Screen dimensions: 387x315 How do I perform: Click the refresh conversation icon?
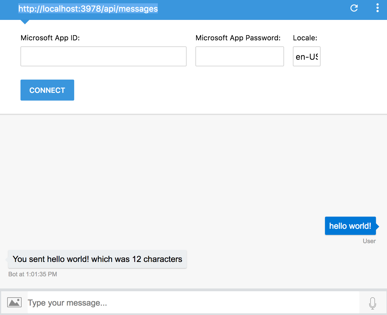[x=354, y=8]
